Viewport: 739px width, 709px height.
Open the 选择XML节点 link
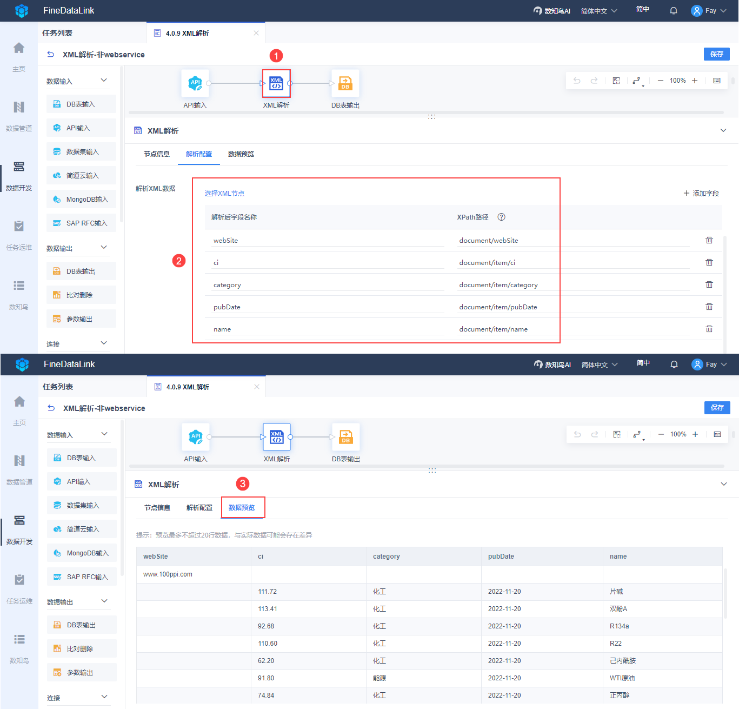224,193
